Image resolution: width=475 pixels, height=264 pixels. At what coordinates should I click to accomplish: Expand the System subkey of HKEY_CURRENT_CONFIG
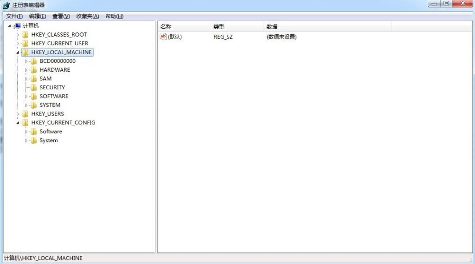click(x=26, y=141)
